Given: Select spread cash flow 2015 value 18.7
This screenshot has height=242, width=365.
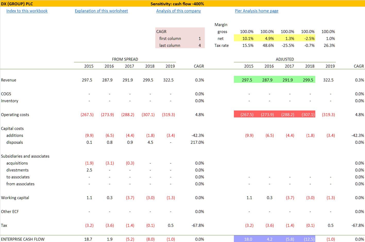Looking at the screenshot, I should pos(88,239).
